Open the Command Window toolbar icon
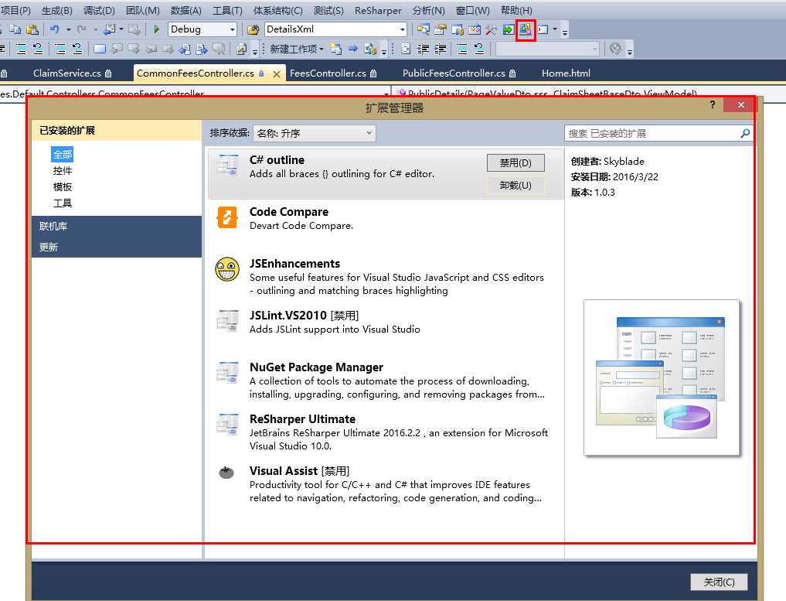The width and height of the screenshot is (786, 601). pos(543,29)
